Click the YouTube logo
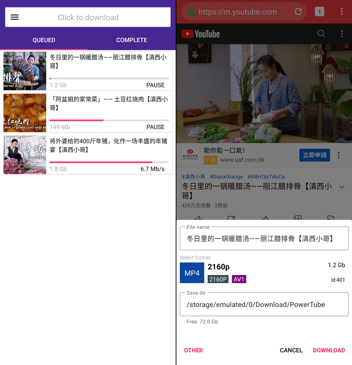The image size is (352, 365). pyautogui.click(x=201, y=34)
